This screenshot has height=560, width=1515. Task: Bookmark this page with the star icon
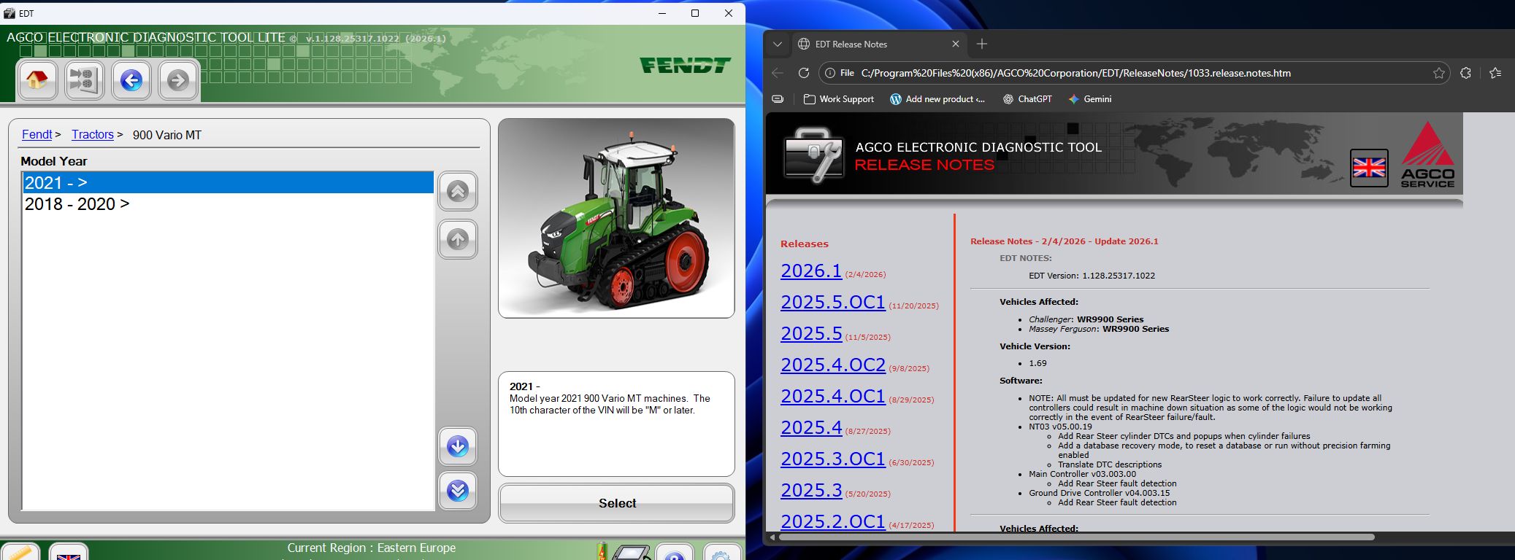[x=1438, y=73]
